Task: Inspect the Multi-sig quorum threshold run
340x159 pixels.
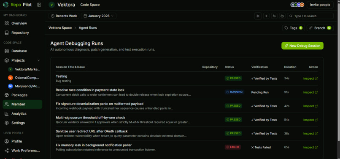Action: click(x=310, y=120)
